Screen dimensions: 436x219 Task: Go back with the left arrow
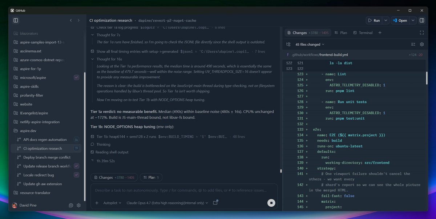tap(71, 20)
